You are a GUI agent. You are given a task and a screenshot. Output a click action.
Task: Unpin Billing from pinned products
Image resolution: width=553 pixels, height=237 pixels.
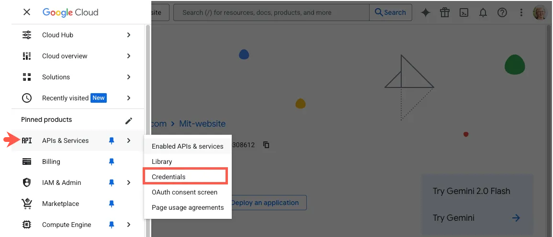[x=112, y=162]
